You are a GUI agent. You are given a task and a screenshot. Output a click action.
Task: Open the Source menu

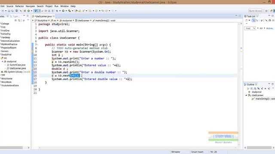point(10,6)
